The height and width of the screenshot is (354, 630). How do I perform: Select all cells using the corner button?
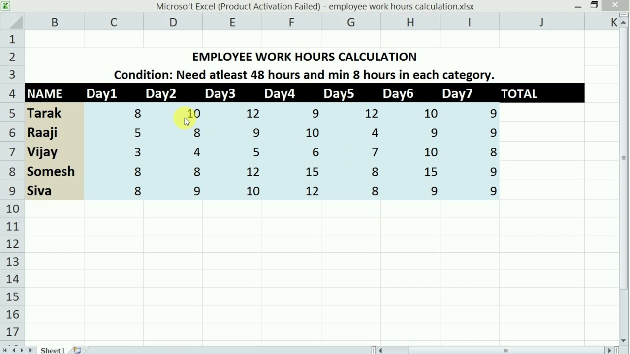[12, 22]
